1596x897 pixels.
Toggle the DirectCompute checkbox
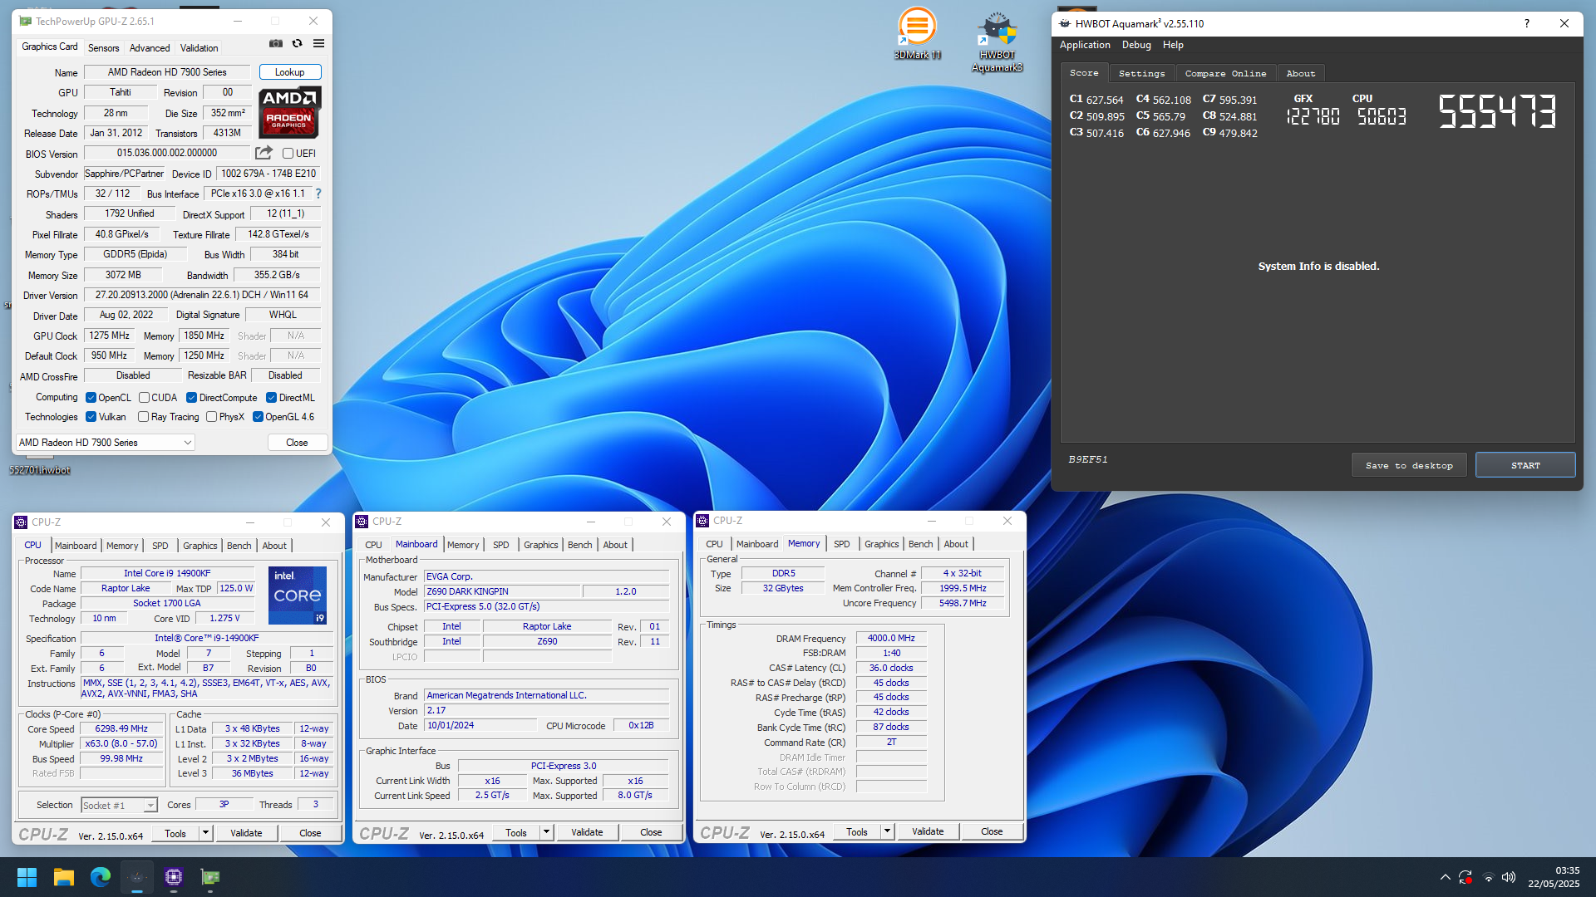click(x=191, y=398)
